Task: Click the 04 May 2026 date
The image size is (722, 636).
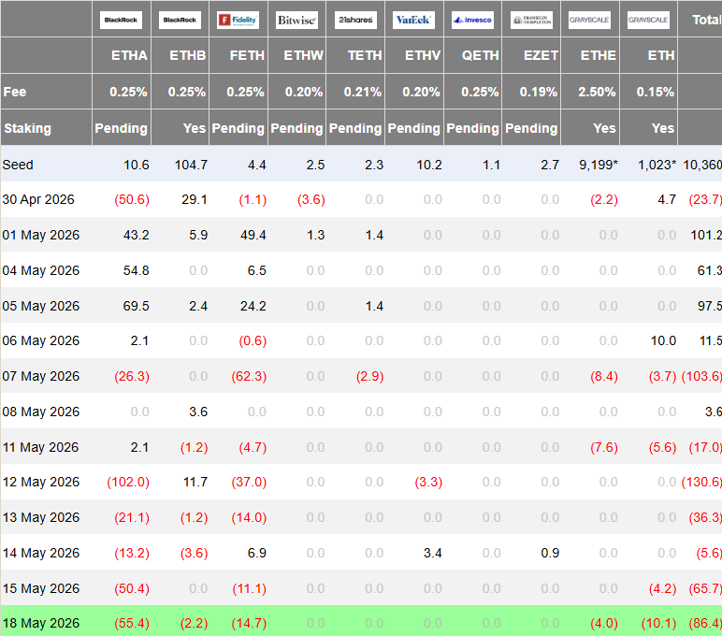Action: [41, 270]
